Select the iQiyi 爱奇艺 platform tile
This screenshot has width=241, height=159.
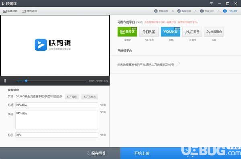[x=127, y=32]
